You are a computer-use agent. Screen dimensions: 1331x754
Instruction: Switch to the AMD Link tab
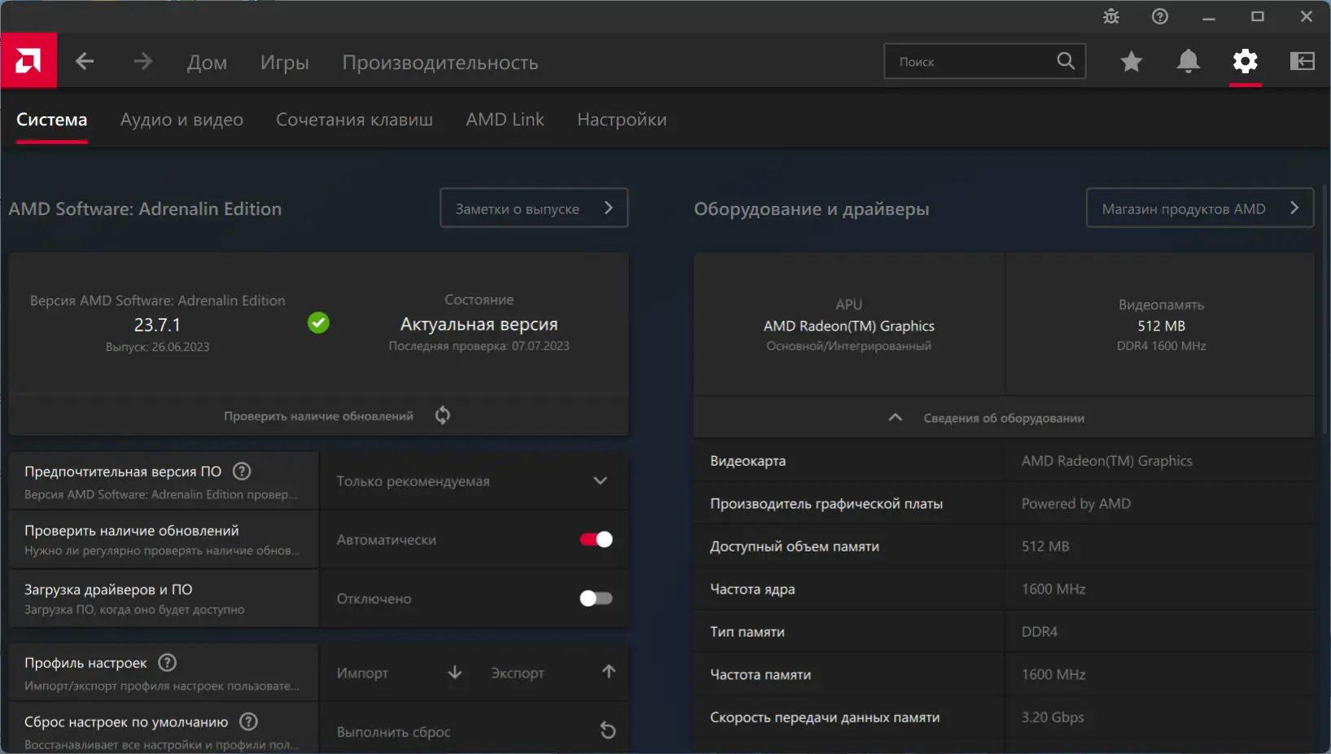505,120
